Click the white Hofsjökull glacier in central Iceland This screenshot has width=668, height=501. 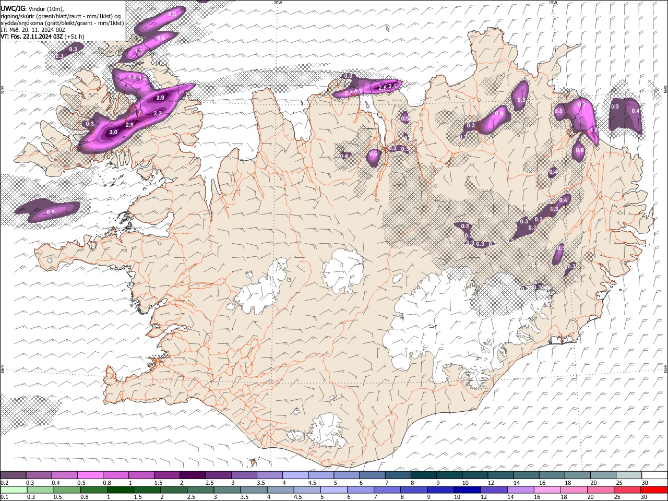[343, 270]
